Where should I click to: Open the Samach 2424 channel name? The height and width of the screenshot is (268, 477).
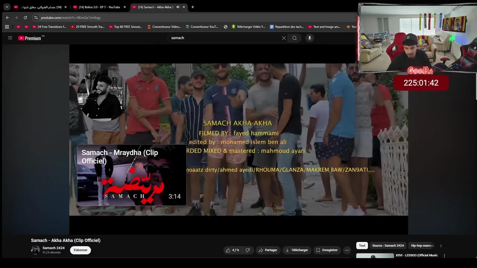pos(53,248)
